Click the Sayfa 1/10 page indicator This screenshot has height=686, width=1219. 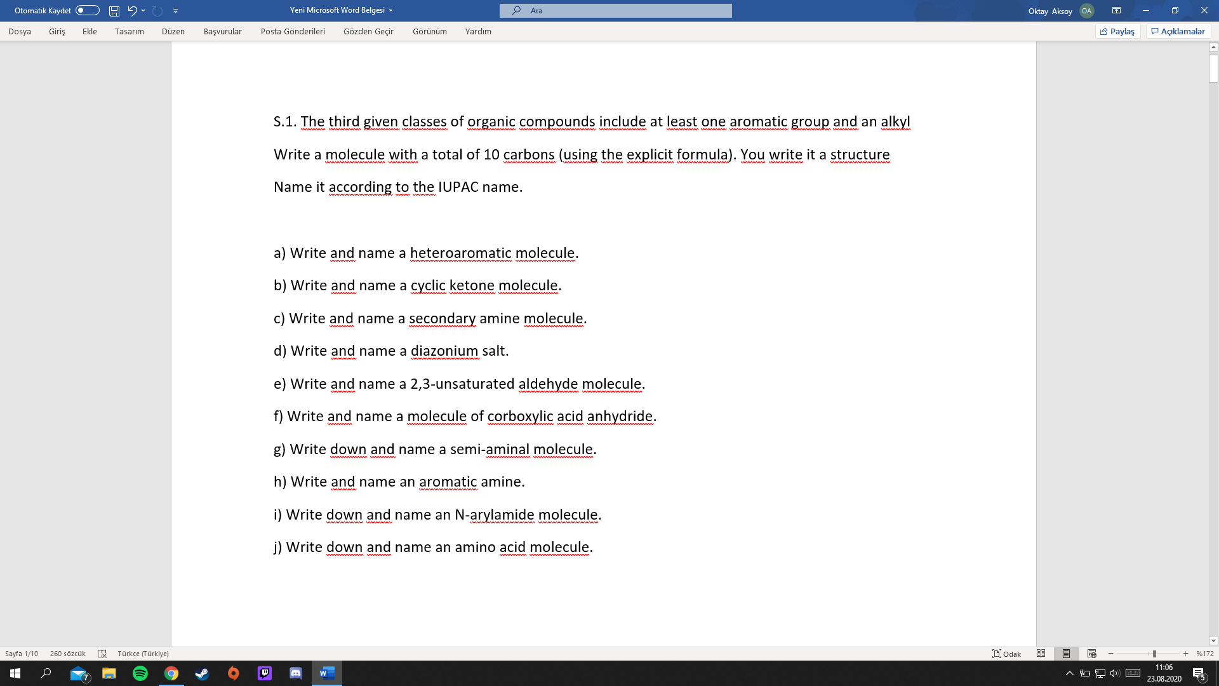coord(22,654)
